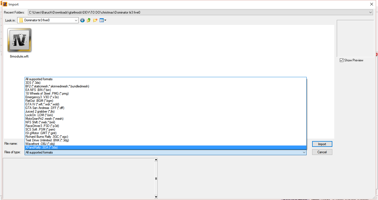Collapse the Files of type combo box

coord(304,152)
